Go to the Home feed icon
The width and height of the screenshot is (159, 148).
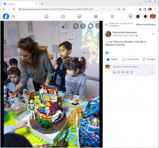pos(46,16)
